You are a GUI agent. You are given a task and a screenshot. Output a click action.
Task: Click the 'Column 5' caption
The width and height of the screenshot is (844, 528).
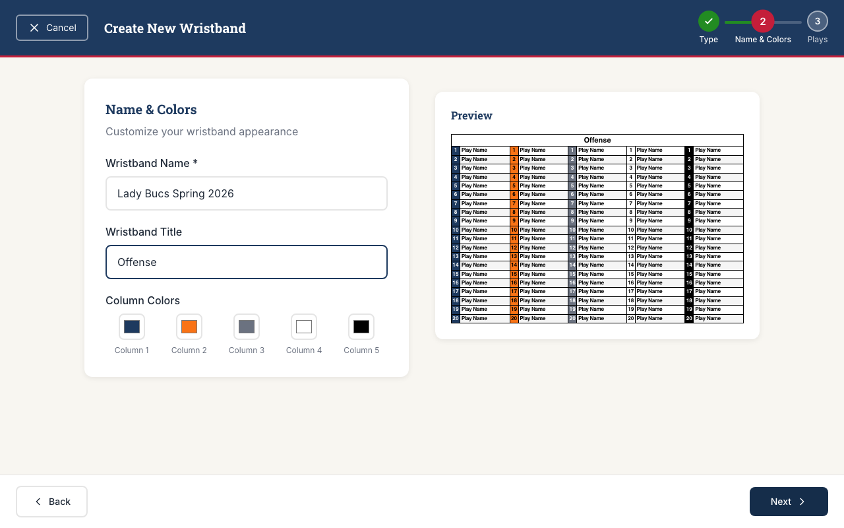tap(361, 350)
